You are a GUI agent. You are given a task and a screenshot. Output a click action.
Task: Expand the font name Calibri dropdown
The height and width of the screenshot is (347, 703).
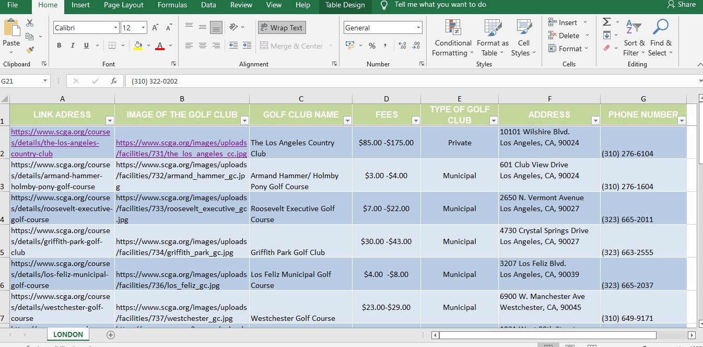click(x=115, y=28)
